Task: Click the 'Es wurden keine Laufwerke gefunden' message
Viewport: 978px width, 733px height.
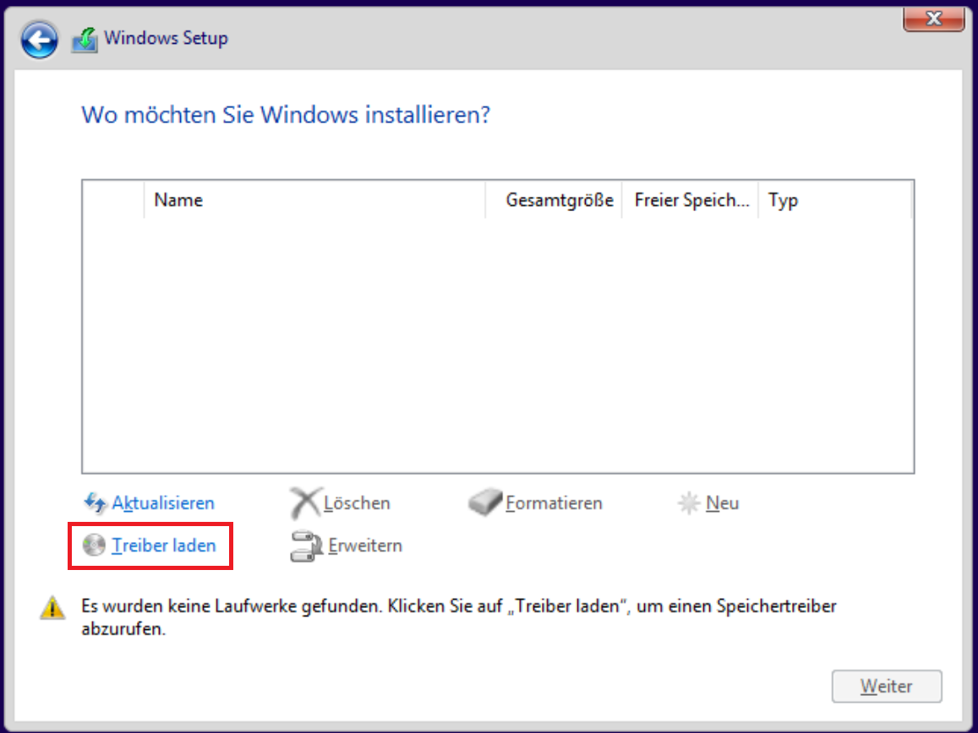Action: [458, 617]
